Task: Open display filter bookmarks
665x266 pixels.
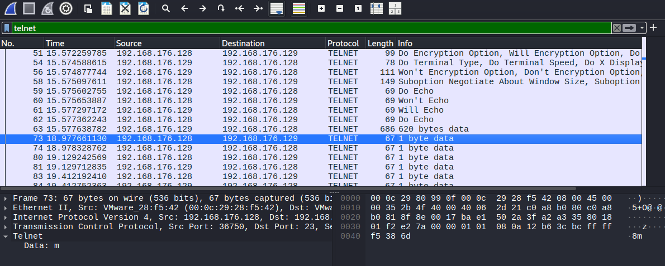Action: [7, 28]
